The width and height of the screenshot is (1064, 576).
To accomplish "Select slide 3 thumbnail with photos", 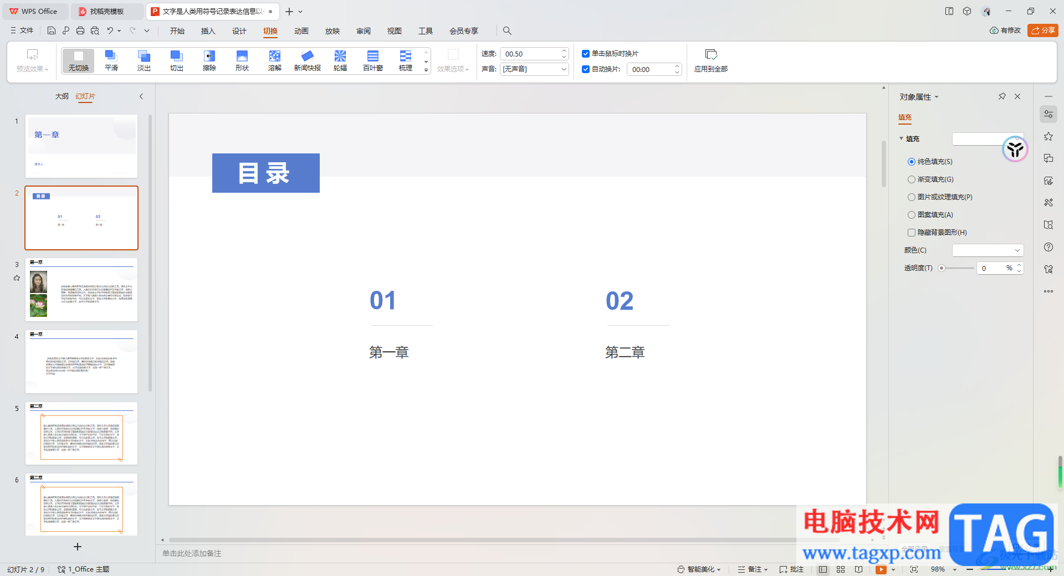I will tap(81, 290).
